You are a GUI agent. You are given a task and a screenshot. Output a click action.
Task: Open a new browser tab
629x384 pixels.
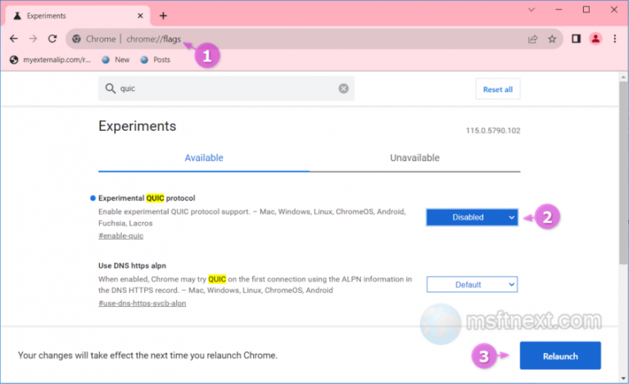click(163, 16)
